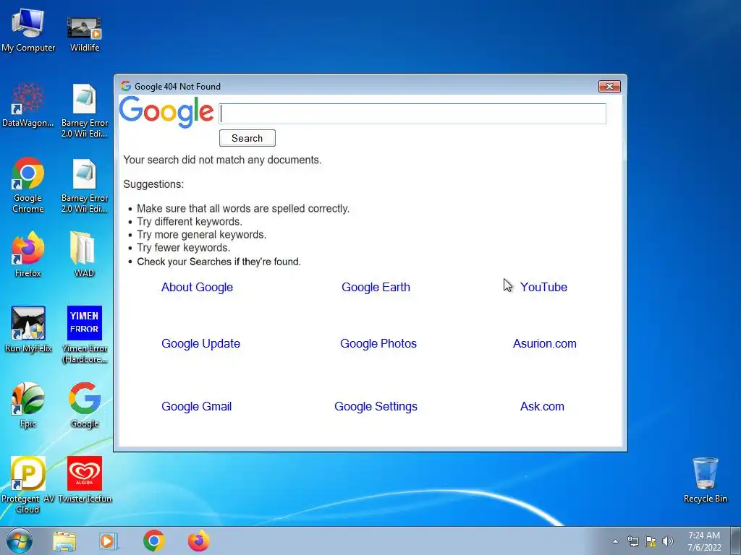Open the Google Chrome desktop shortcut
741x555 pixels.
(28, 185)
